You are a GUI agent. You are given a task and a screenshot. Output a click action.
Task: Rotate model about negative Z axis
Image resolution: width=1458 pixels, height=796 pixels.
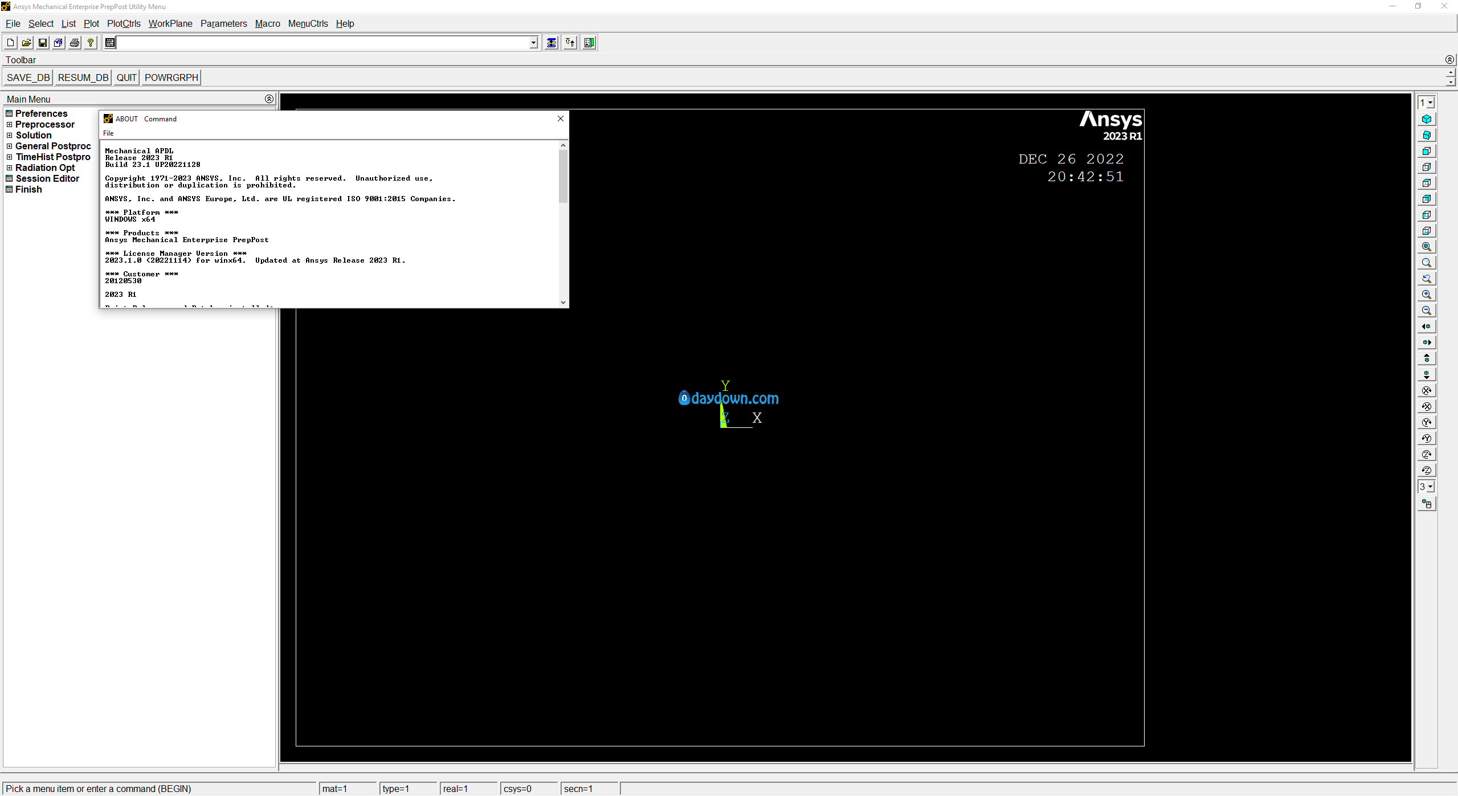pos(1427,470)
